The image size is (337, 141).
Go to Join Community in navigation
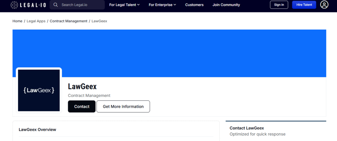226,5
